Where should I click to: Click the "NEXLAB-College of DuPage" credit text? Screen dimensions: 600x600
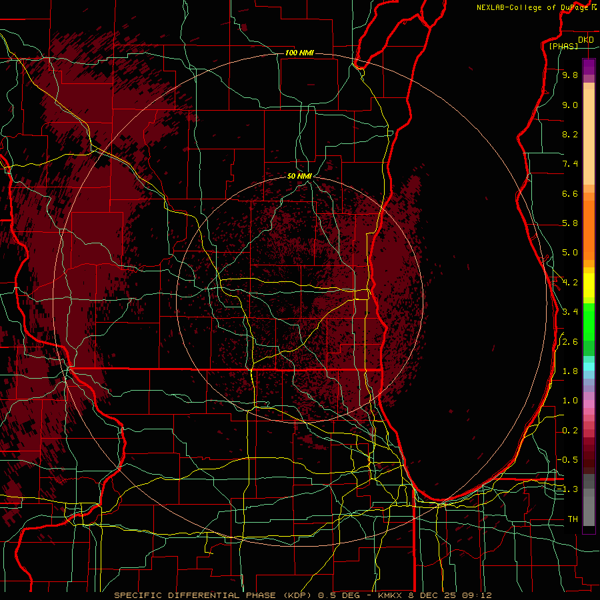coord(533,7)
